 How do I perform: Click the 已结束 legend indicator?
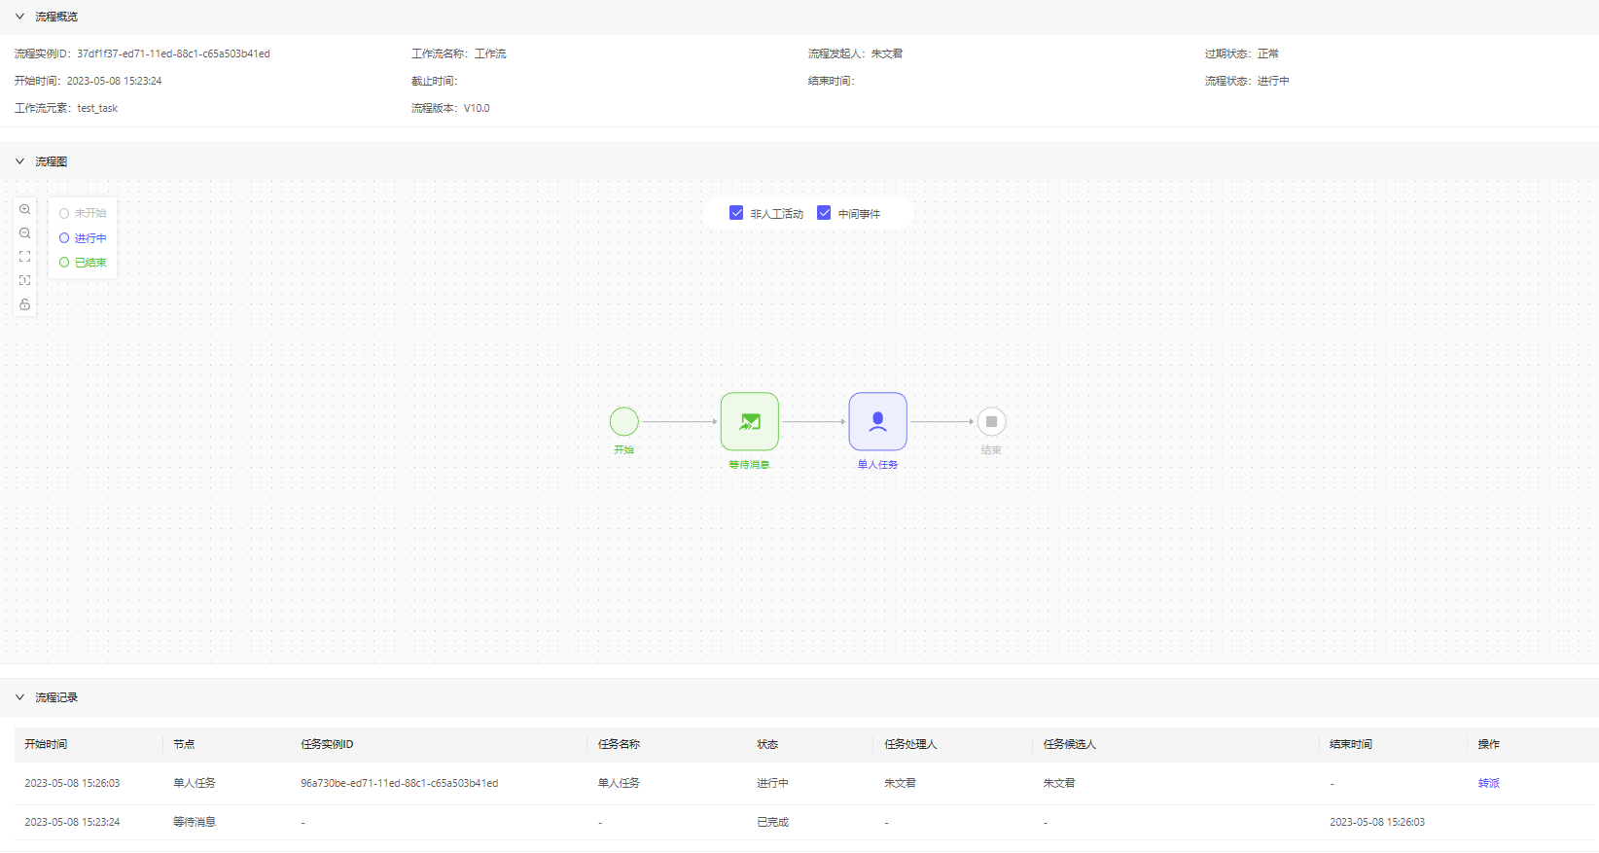(83, 263)
